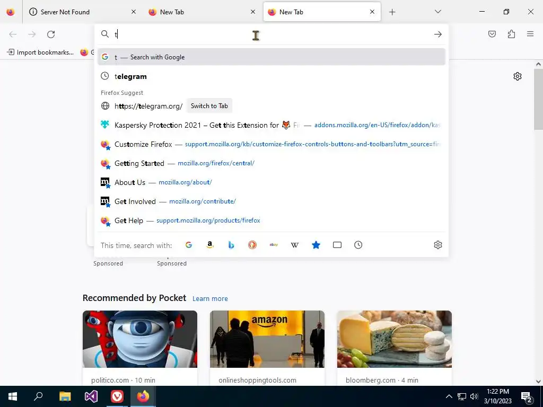The height and width of the screenshot is (407, 543).
Task: Open Customize Firefox bookmark suggestion
Action: click(271, 144)
